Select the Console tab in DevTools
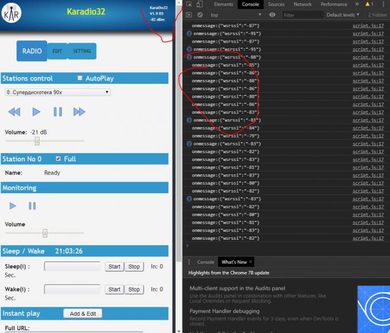390x333 pixels. (250, 4)
